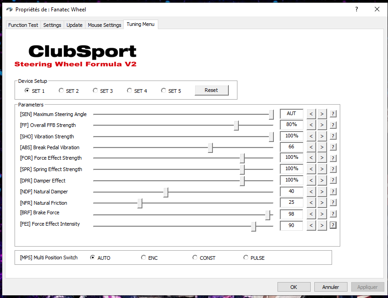Cancel with the Annuler button
Image resolution: width=388 pixels, height=298 pixels.
tap(331, 287)
